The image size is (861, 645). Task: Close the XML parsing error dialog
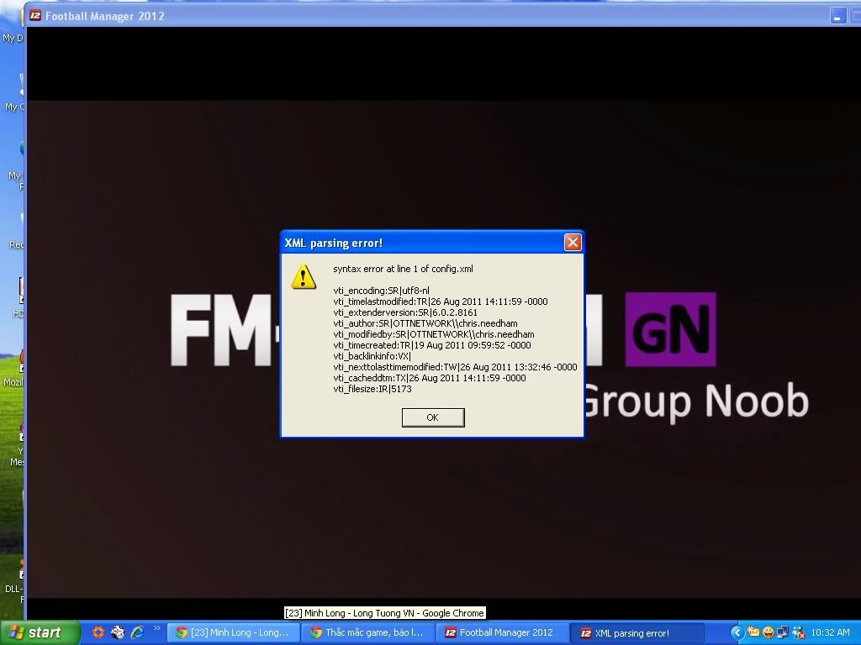point(573,243)
